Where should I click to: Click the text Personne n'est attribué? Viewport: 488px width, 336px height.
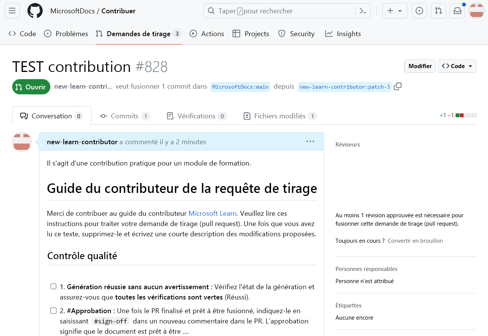364,281
